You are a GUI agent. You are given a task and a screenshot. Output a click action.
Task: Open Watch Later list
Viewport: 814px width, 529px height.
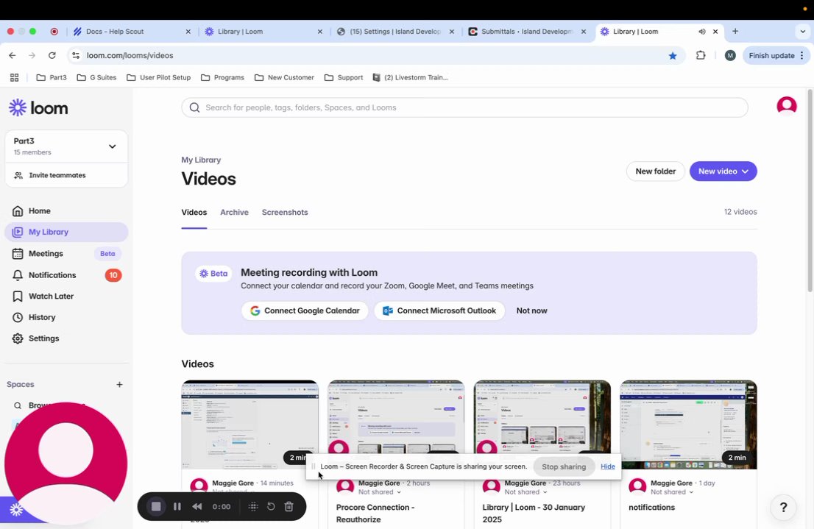pyautogui.click(x=51, y=296)
